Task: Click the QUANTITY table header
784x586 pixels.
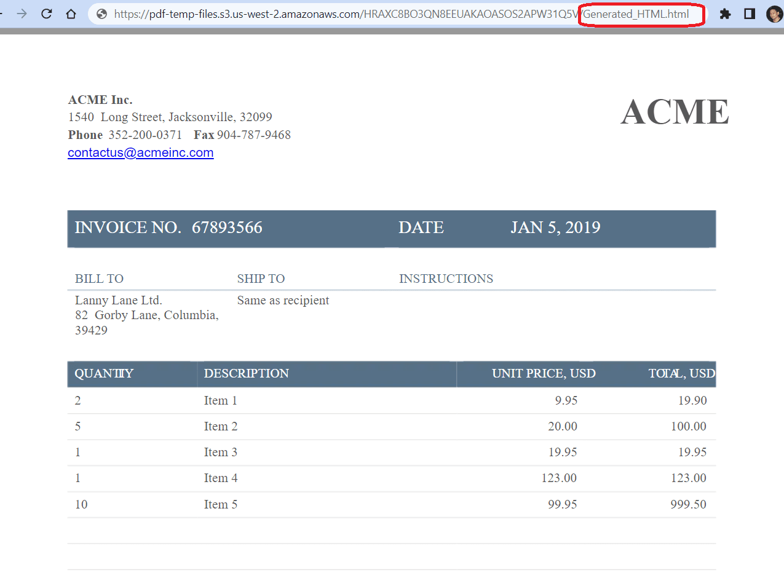Action: pos(104,374)
